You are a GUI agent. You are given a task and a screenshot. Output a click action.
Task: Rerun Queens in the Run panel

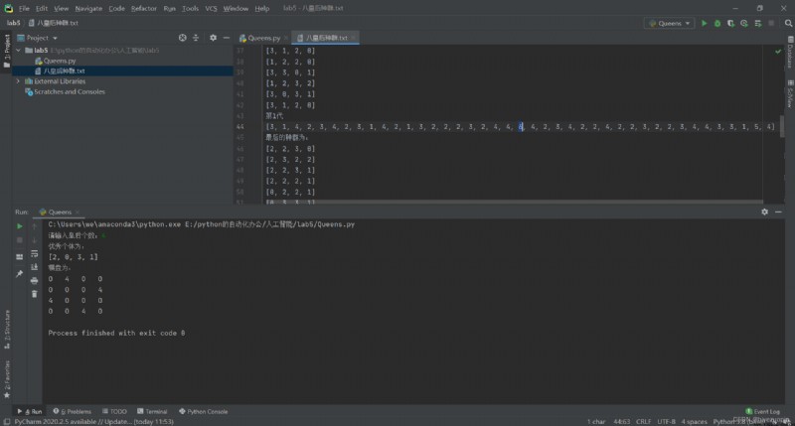[19, 226]
